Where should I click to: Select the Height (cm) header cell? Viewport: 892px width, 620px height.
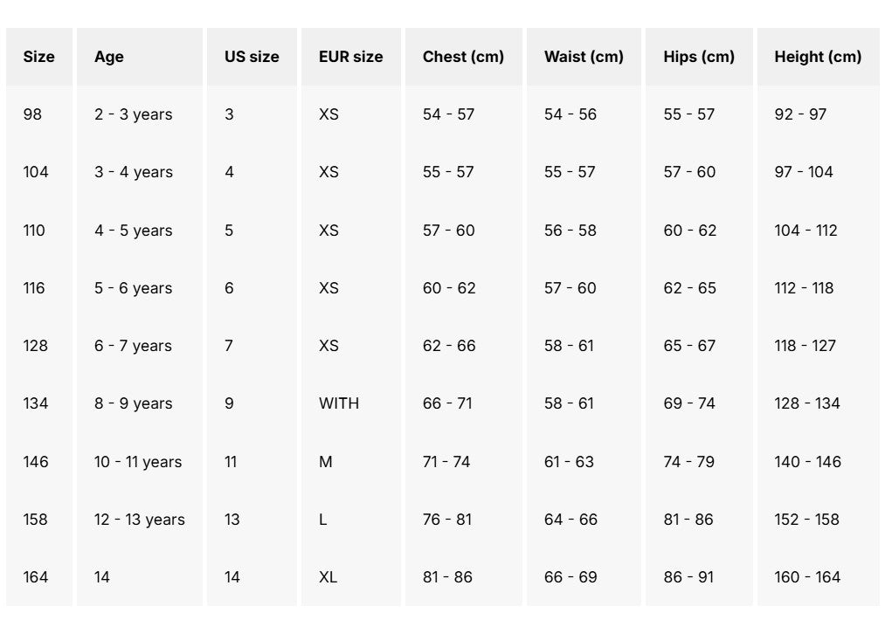coord(818,57)
